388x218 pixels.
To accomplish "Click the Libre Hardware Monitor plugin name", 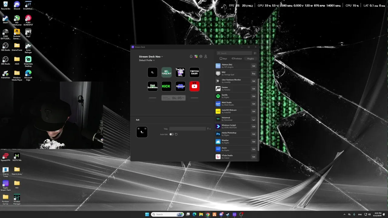I will click(231, 80).
